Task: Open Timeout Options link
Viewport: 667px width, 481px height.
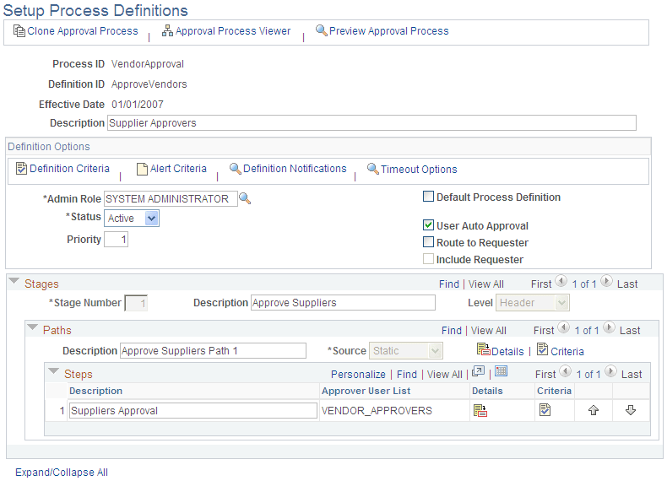Action: (419, 170)
